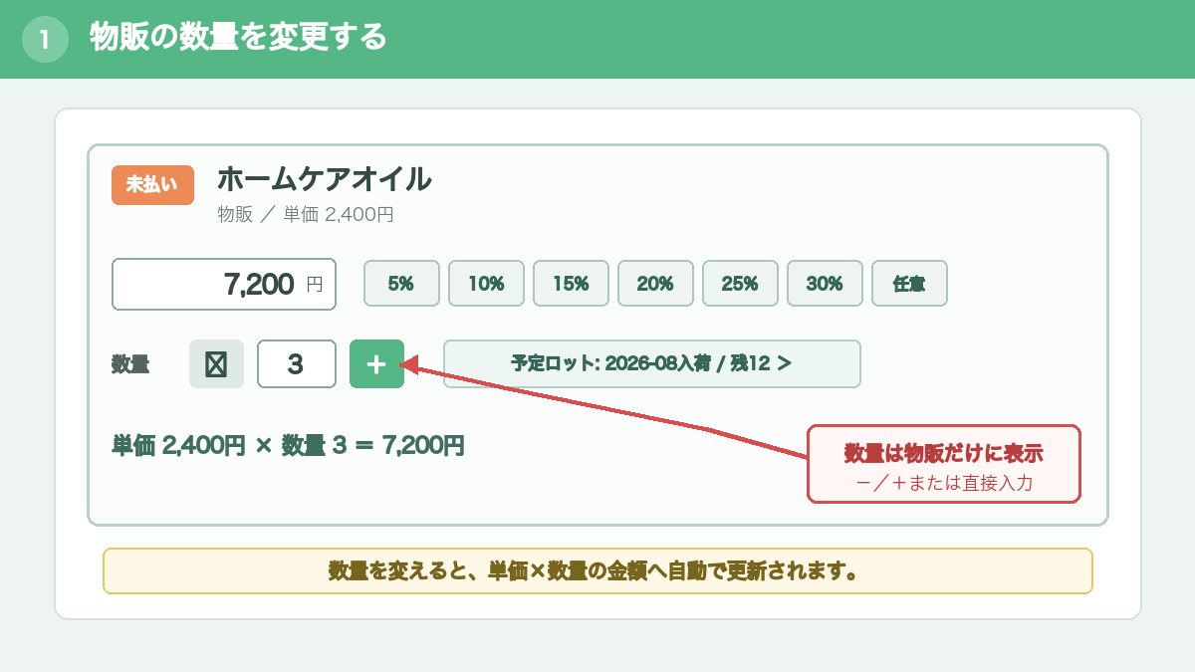Click the 任意 custom discount button
Screen dimensions: 1195x672
909,284
